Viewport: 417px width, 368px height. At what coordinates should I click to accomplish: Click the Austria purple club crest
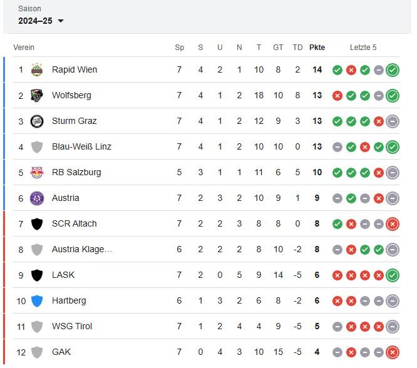pyautogui.click(x=37, y=198)
